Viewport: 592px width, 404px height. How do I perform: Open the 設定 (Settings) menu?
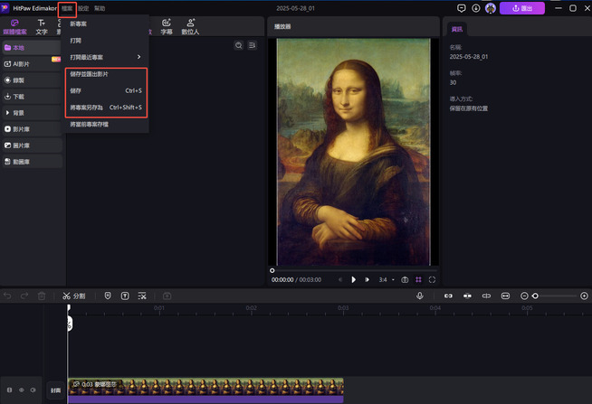pos(83,8)
